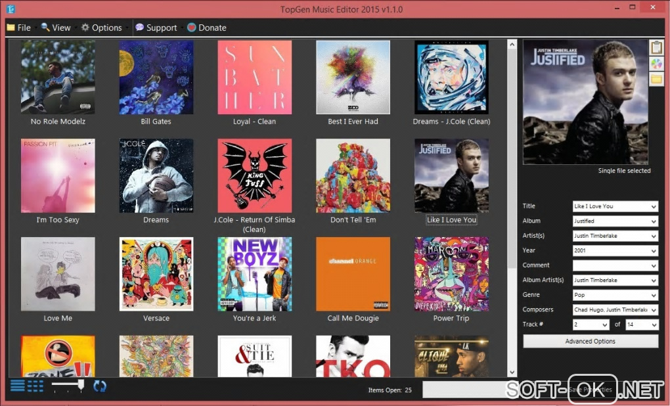Click the Donate menu item
This screenshot has width=670, height=406.
(x=207, y=28)
